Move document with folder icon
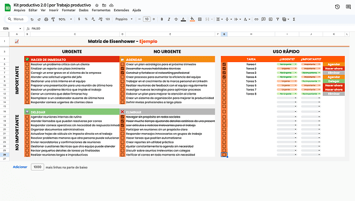Screen dimensions: 355x201 (x=104, y=5)
